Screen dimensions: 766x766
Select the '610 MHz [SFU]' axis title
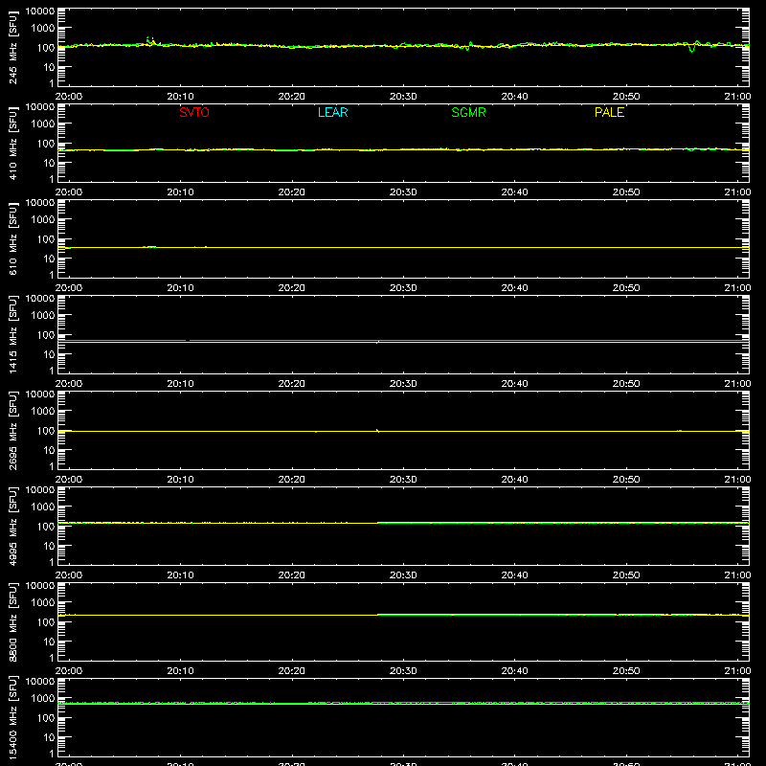click(13, 238)
